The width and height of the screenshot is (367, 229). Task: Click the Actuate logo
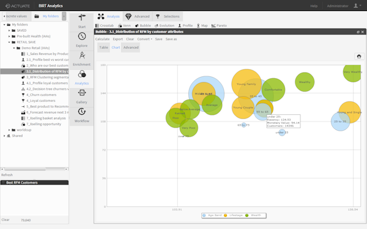[18, 6]
